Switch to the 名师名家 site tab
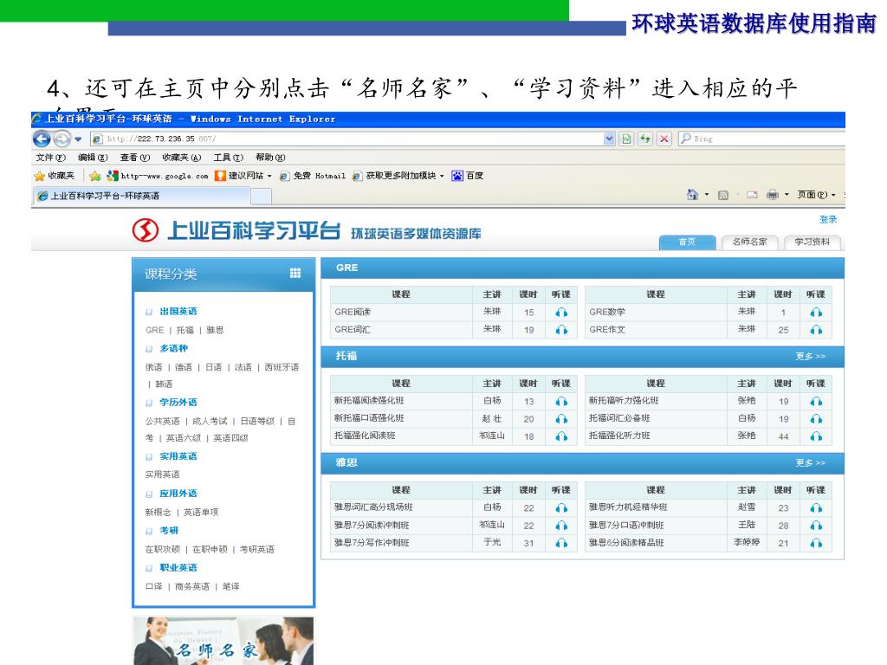 (x=749, y=242)
